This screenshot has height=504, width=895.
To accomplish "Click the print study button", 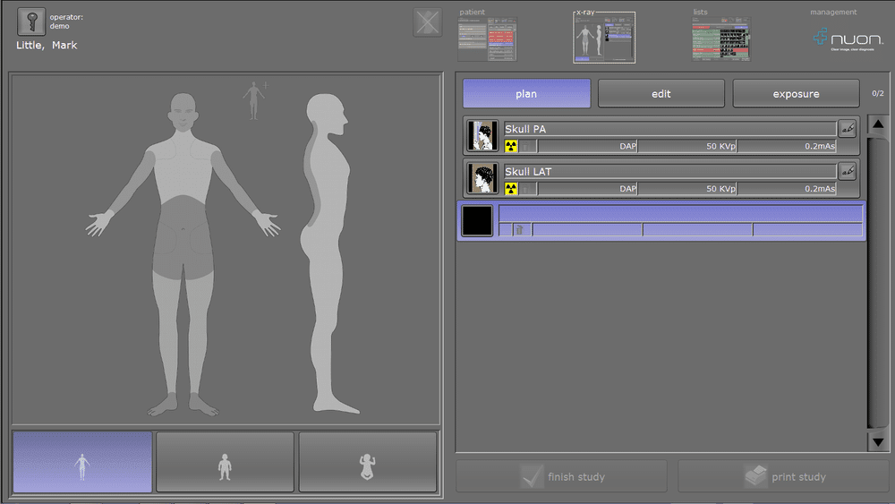I will pyautogui.click(x=783, y=477).
